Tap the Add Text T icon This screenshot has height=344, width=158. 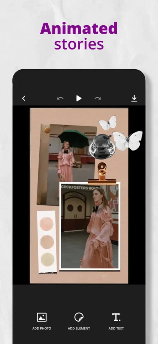(x=116, y=317)
